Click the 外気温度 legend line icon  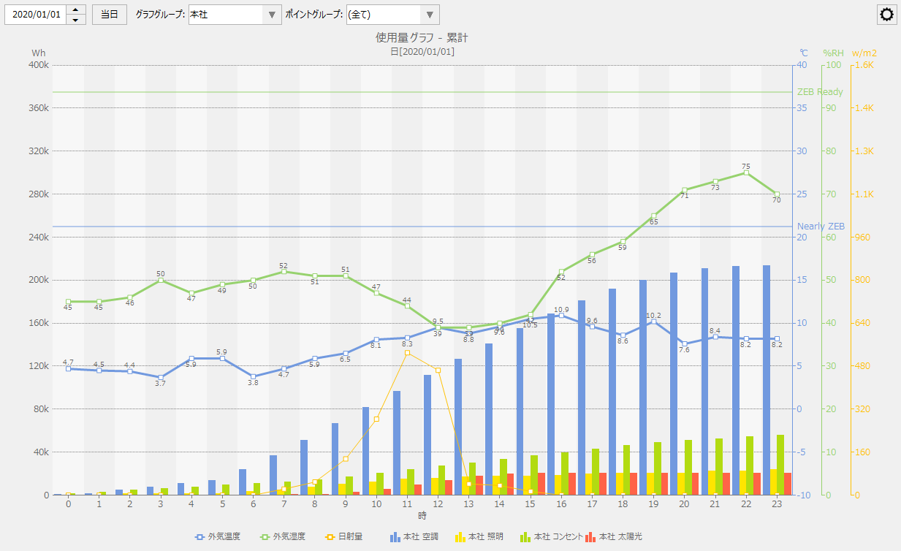(x=199, y=537)
